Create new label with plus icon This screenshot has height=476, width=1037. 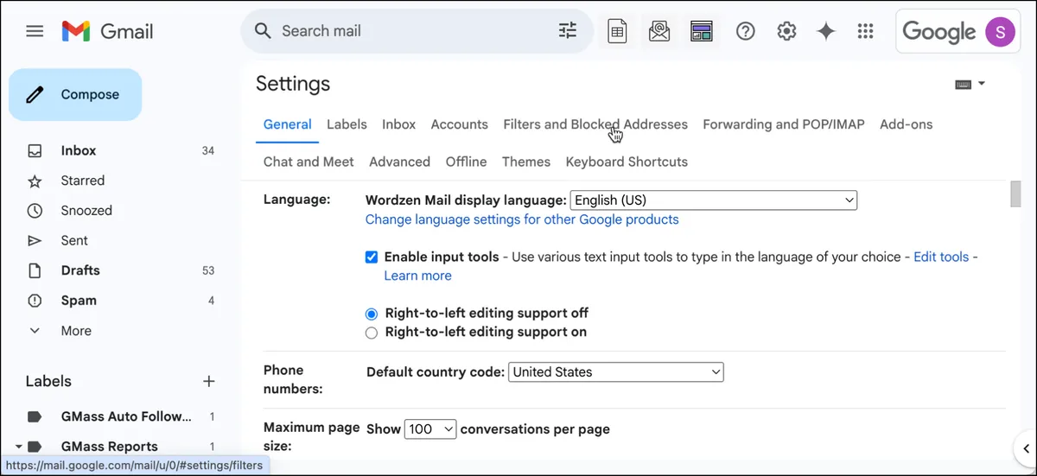pos(208,381)
